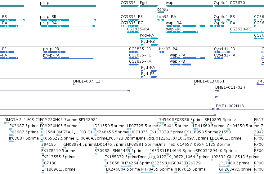
Task: Select EST GH08934.5prime
Action: (65, 148)
